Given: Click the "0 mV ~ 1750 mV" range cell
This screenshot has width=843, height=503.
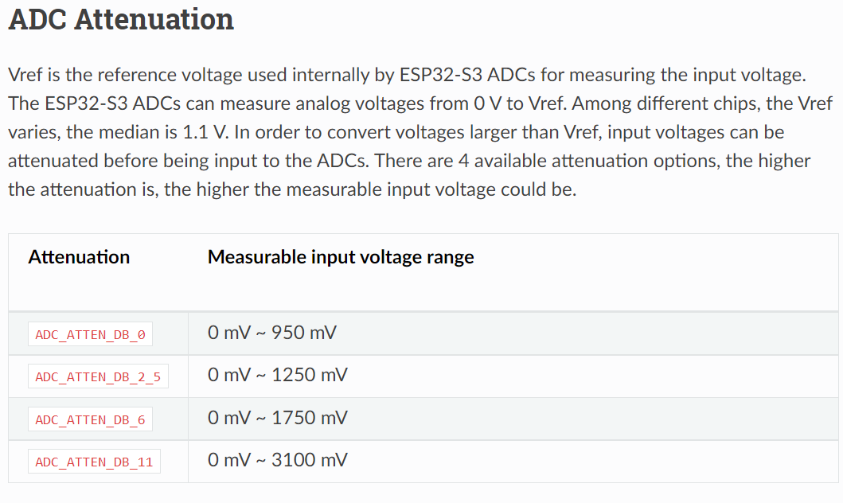Looking at the screenshot, I should coord(278,418).
